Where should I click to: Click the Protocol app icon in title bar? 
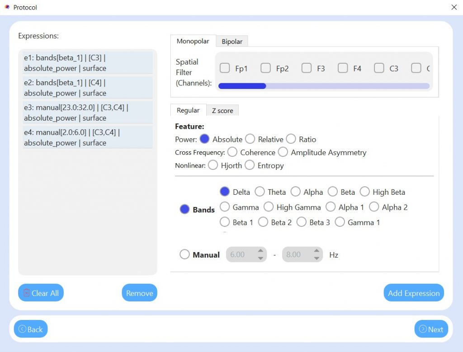(x=7, y=7)
